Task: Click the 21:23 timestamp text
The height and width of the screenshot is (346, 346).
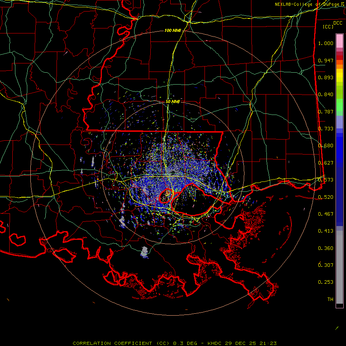Action: [x=268, y=343]
